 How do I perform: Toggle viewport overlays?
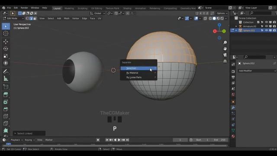coord(196,18)
